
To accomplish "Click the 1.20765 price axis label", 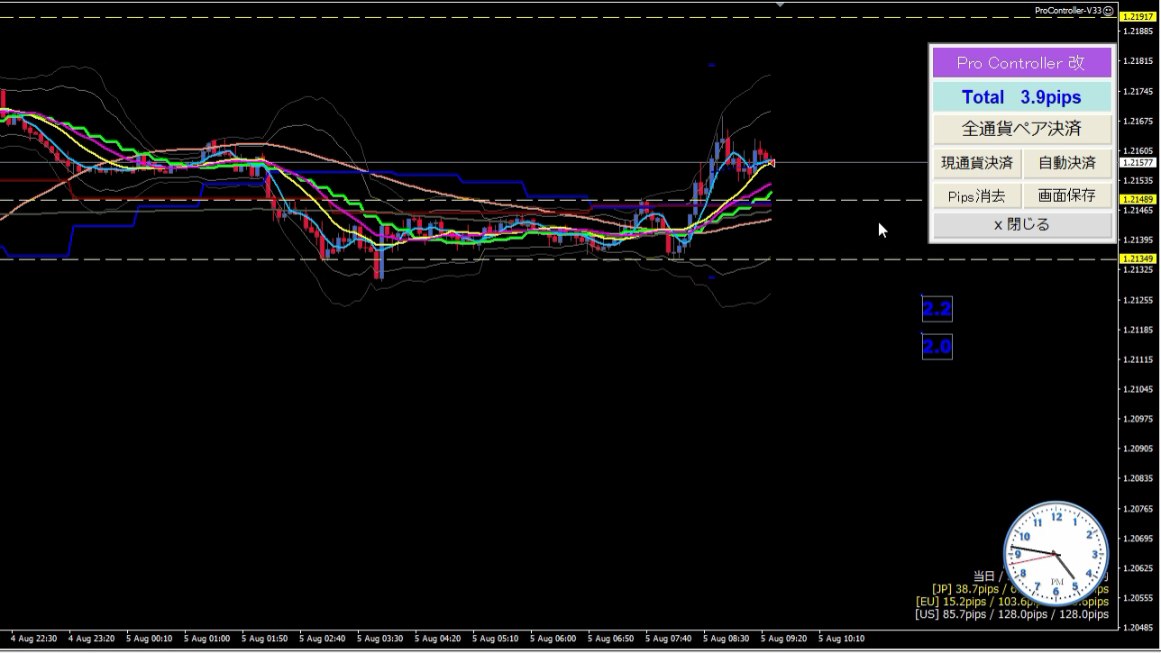I will tap(1139, 509).
